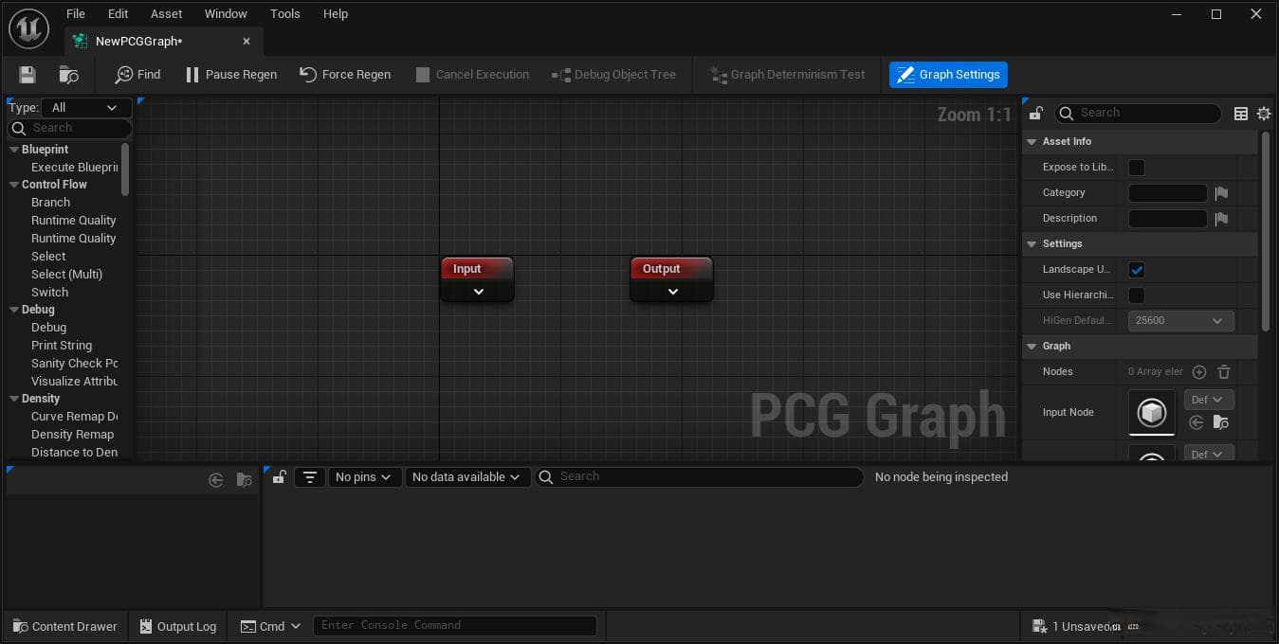
Task: Collapse the Settings section
Action: [1032, 244]
